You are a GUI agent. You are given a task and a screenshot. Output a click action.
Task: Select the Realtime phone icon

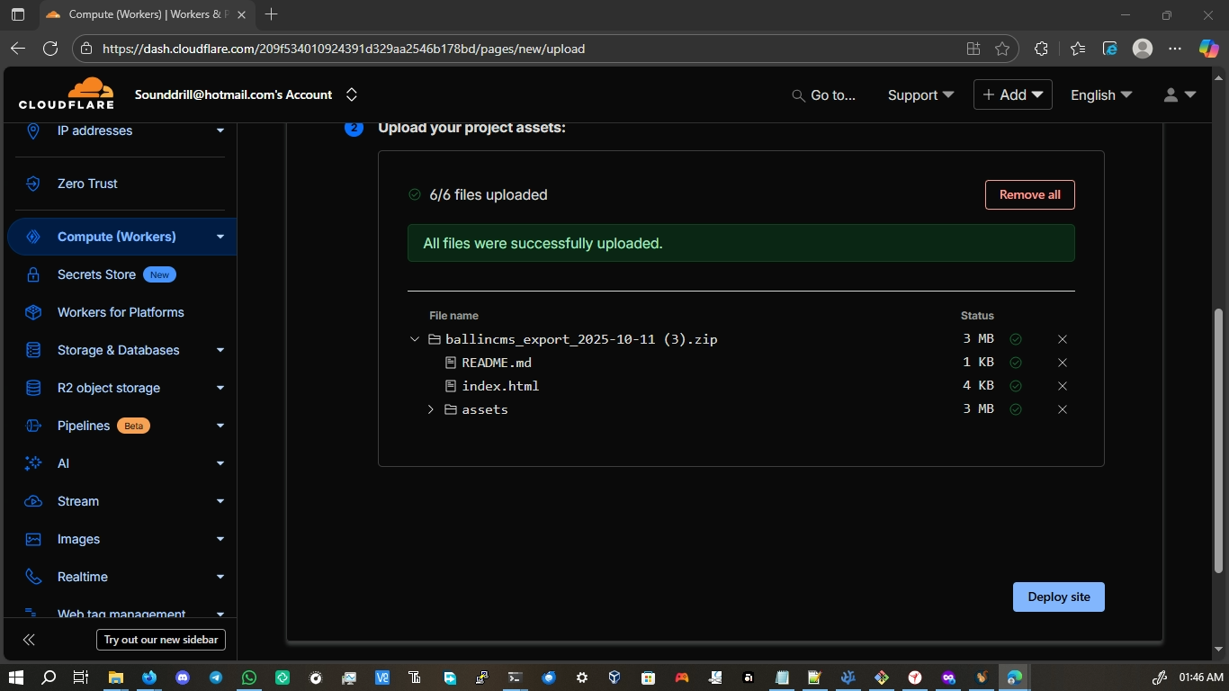pyautogui.click(x=32, y=577)
